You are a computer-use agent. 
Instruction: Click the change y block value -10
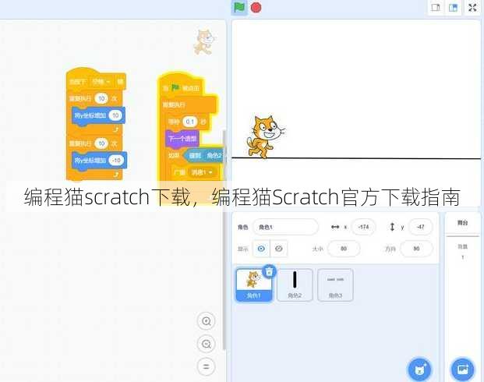[x=116, y=160]
